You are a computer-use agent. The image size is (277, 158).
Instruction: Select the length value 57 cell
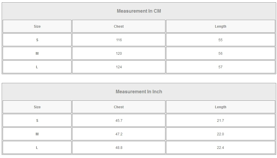(220, 67)
